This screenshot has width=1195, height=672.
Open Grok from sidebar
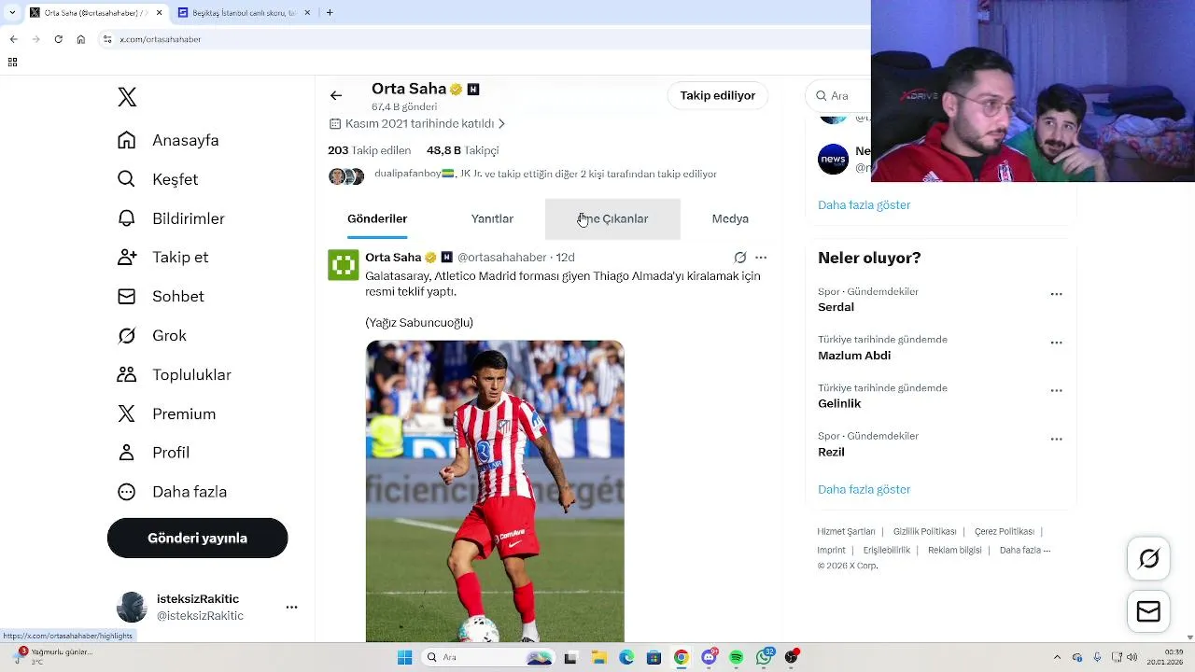click(151, 335)
